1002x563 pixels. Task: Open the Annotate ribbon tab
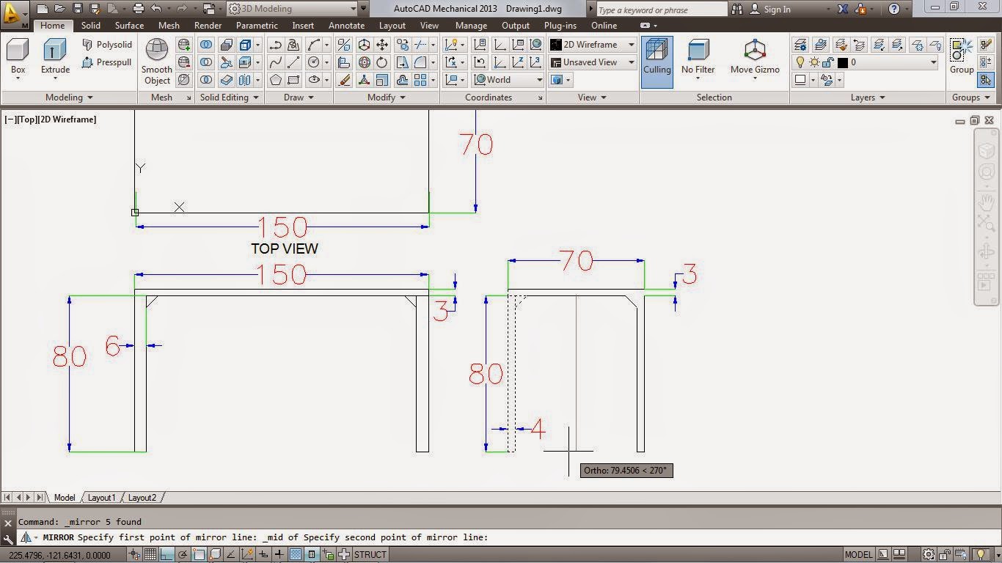click(345, 25)
